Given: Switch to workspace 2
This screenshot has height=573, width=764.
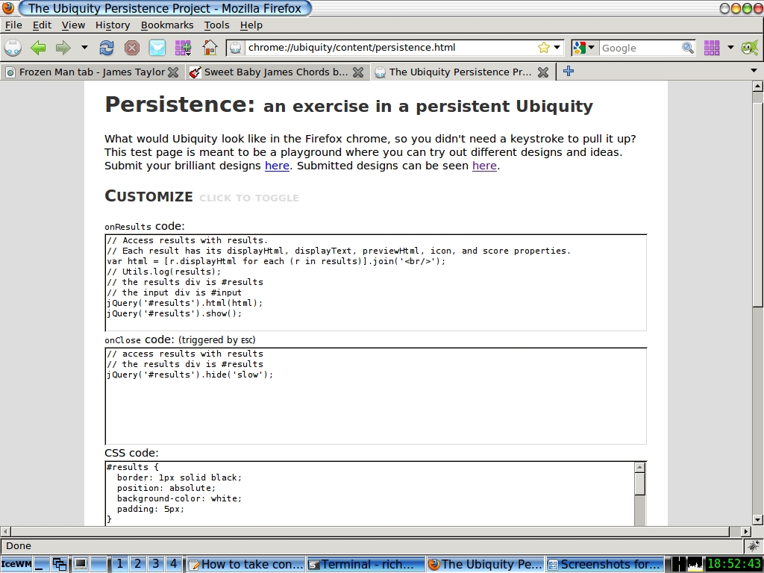Looking at the screenshot, I should tap(137, 564).
